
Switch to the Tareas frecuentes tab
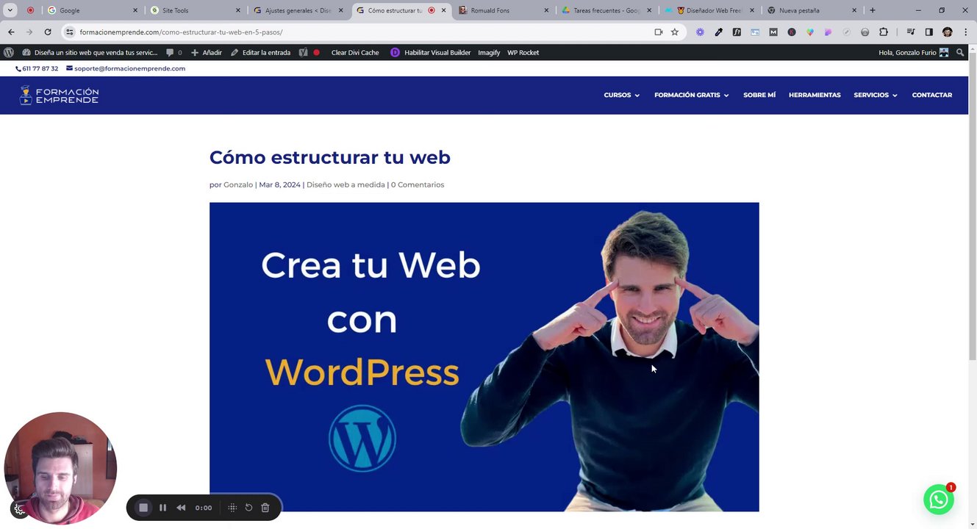606,10
